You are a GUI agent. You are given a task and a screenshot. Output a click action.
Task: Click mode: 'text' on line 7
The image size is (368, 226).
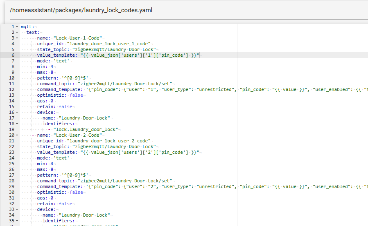point(53,61)
